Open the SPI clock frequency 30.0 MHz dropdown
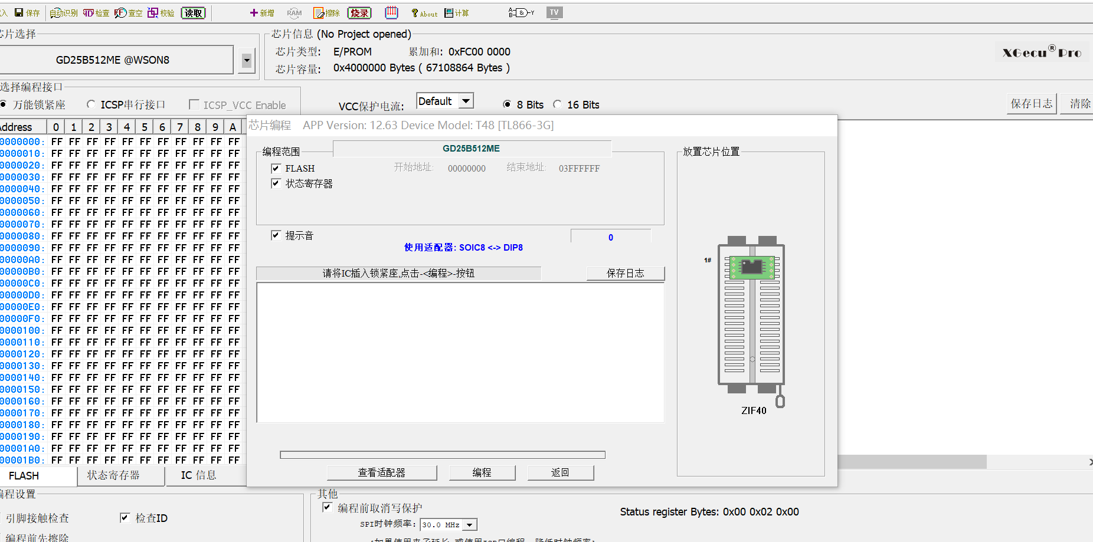The width and height of the screenshot is (1093, 542). pos(470,525)
